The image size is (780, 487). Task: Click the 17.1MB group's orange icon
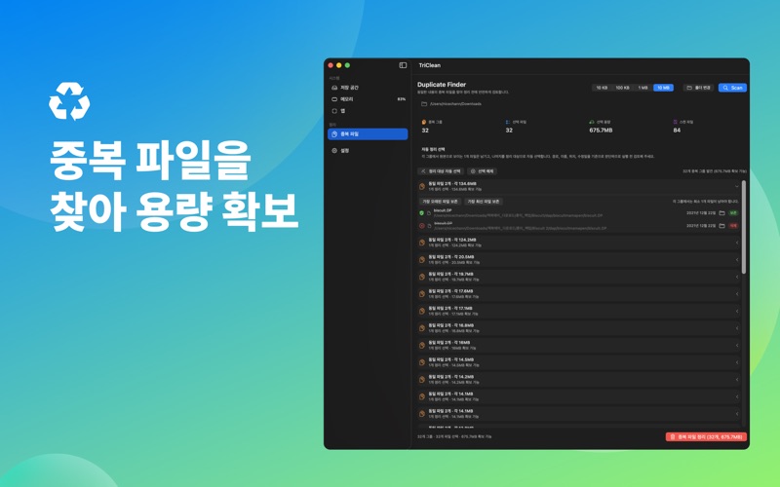[422, 311]
